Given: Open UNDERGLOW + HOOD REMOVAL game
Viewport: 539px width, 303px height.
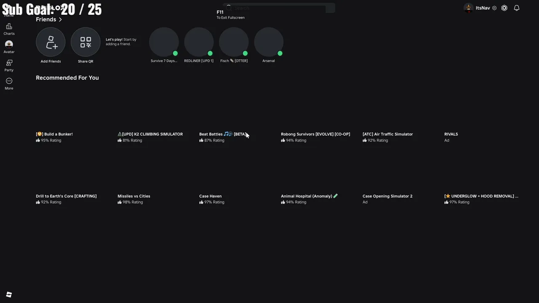Looking at the screenshot, I should (481, 196).
